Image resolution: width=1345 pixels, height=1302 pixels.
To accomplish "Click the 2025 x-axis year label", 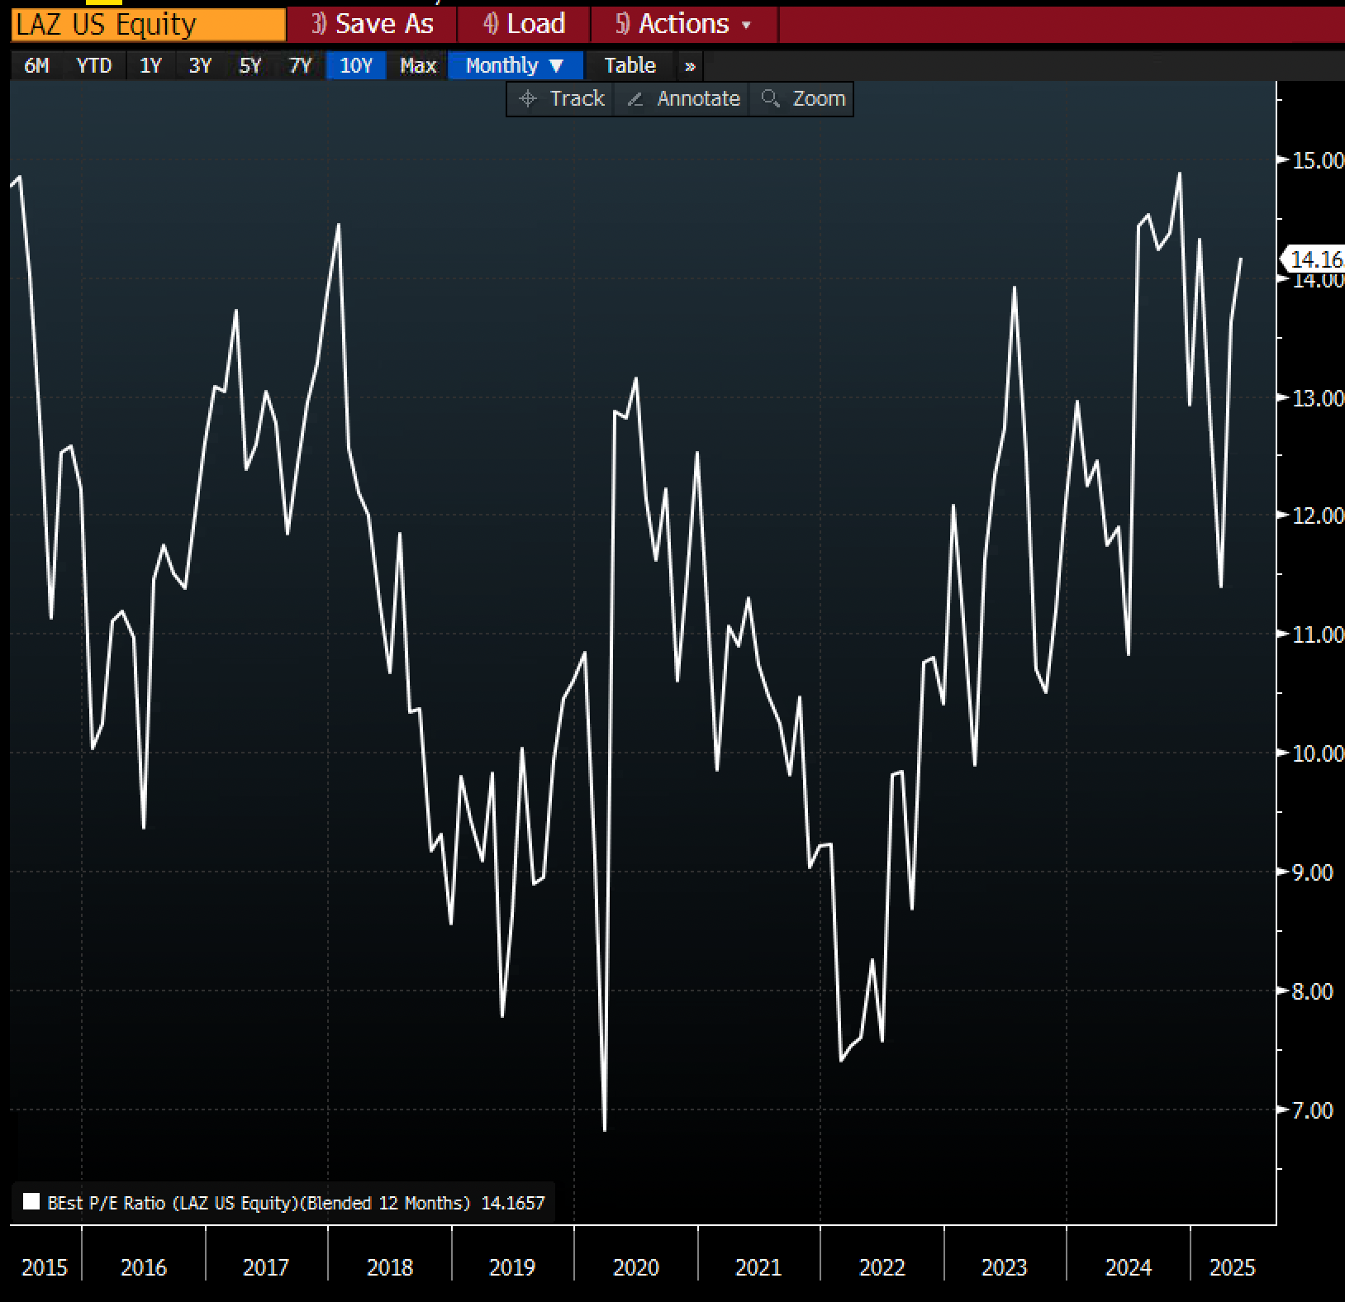I will [1233, 1267].
